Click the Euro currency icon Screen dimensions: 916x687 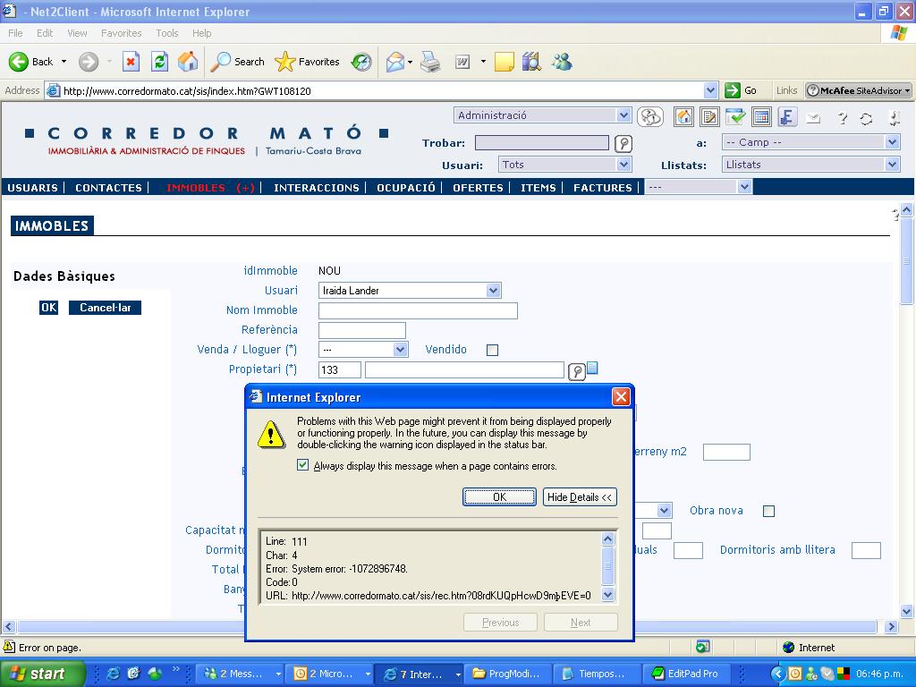coord(787,117)
